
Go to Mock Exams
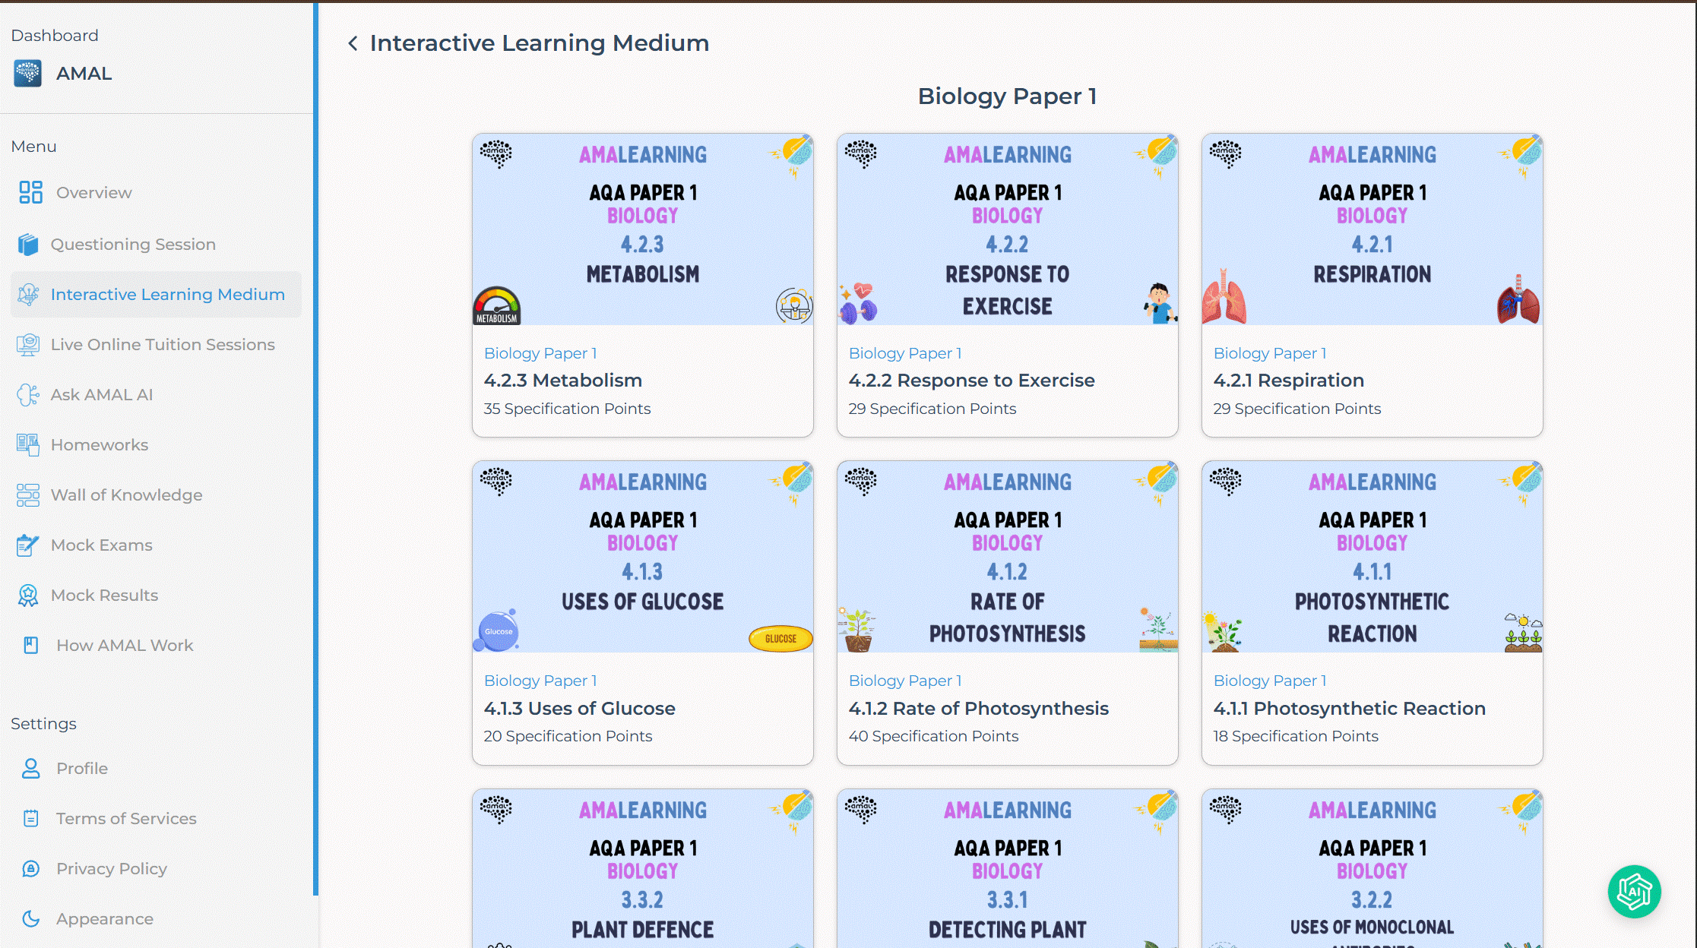tap(156, 545)
